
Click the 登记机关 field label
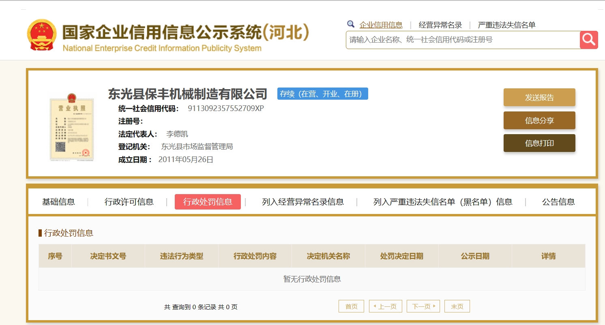pos(134,147)
